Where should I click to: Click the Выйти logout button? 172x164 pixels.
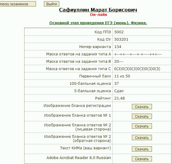point(52,4)
